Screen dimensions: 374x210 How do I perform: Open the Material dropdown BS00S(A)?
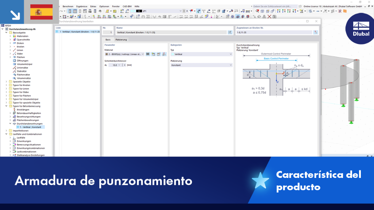(x=125, y=54)
